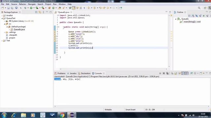Click the Open Console icon
Image resolution: width=211 pixels, height=118 pixels.
point(201,73)
